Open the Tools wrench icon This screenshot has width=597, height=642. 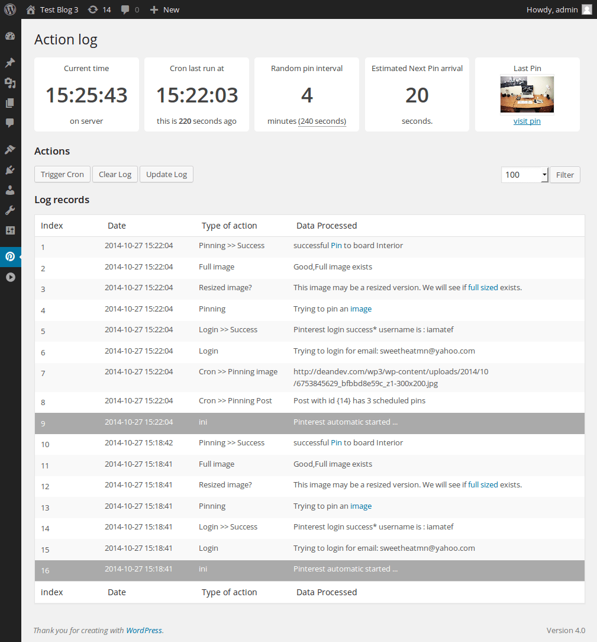click(10, 210)
